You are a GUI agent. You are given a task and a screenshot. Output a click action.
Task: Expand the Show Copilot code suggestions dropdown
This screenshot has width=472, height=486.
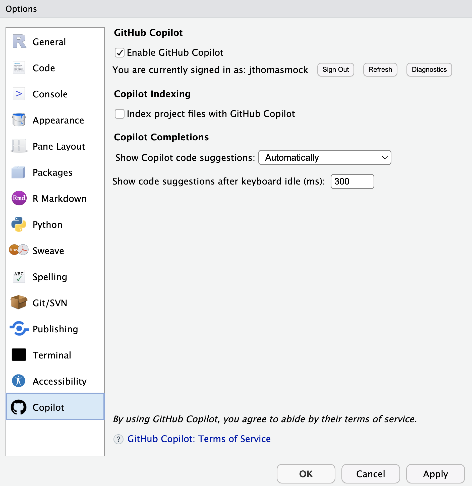325,158
